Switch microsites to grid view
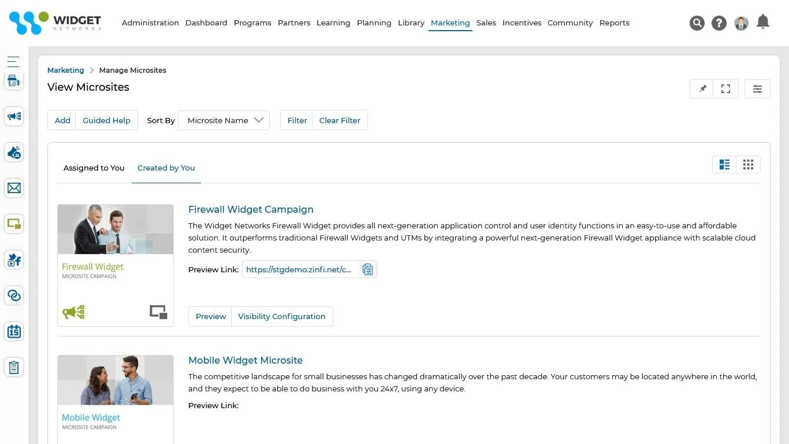 click(x=748, y=164)
